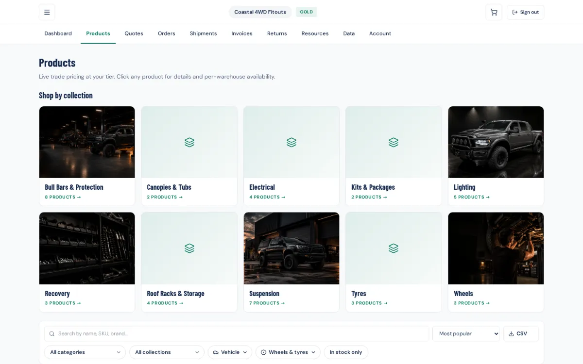Screen dimensions: 583x364
Task: Open Electrical 4 products link
Action: pos(268,197)
